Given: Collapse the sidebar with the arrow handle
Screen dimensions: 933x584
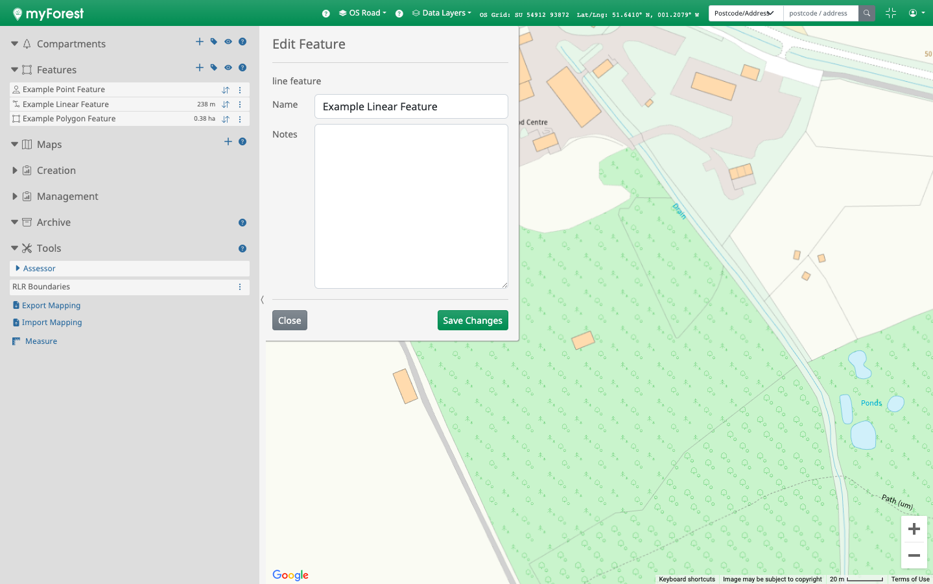Looking at the screenshot, I should [x=262, y=300].
